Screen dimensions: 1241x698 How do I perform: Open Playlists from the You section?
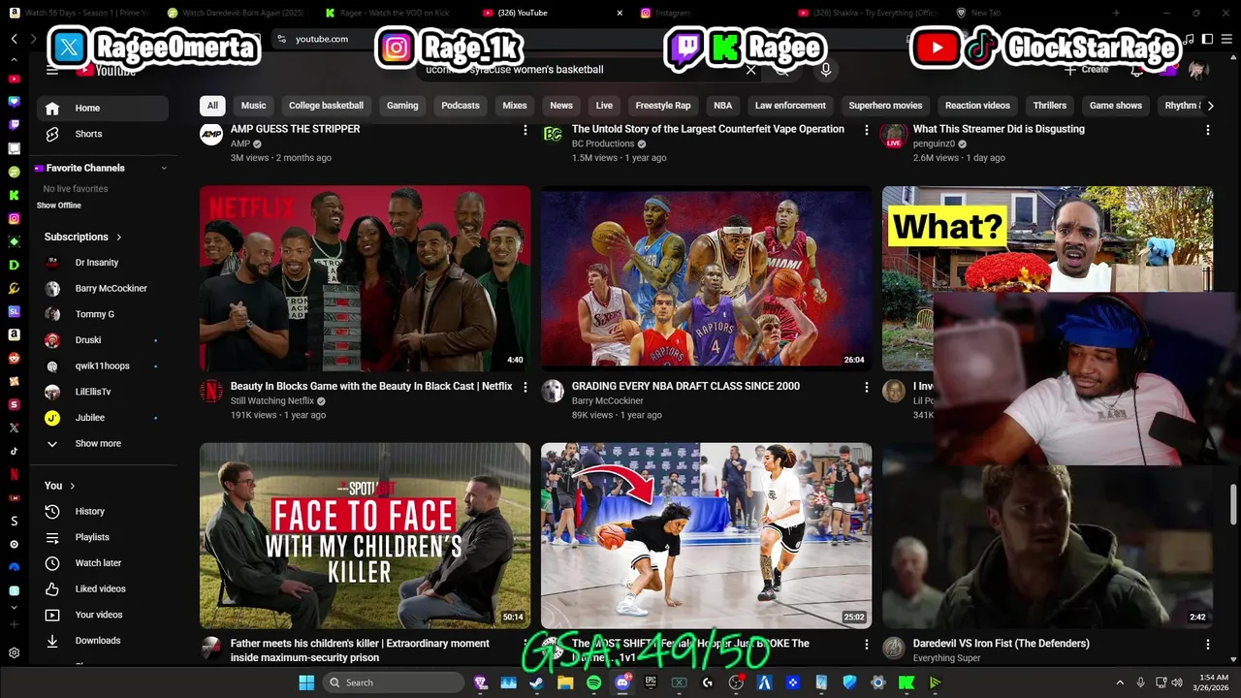103,537
